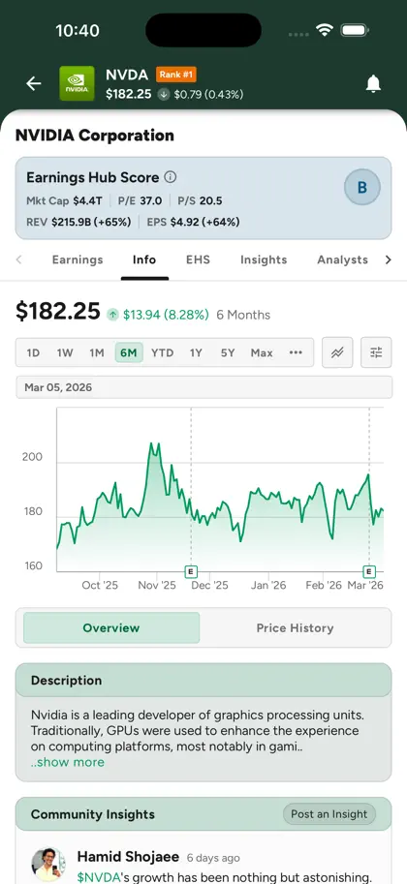Screen dimensions: 407x884
Task: Tap the back arrow icon
Action: 34,84
